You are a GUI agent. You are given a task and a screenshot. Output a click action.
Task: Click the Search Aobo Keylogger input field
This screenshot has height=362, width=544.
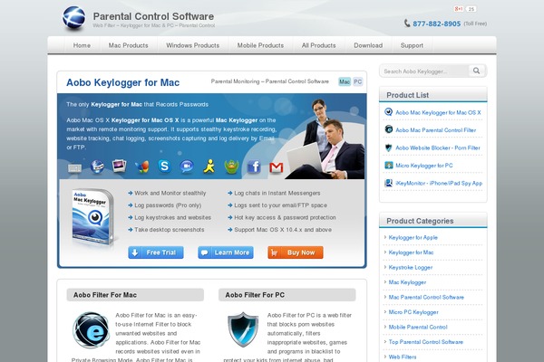424,71
